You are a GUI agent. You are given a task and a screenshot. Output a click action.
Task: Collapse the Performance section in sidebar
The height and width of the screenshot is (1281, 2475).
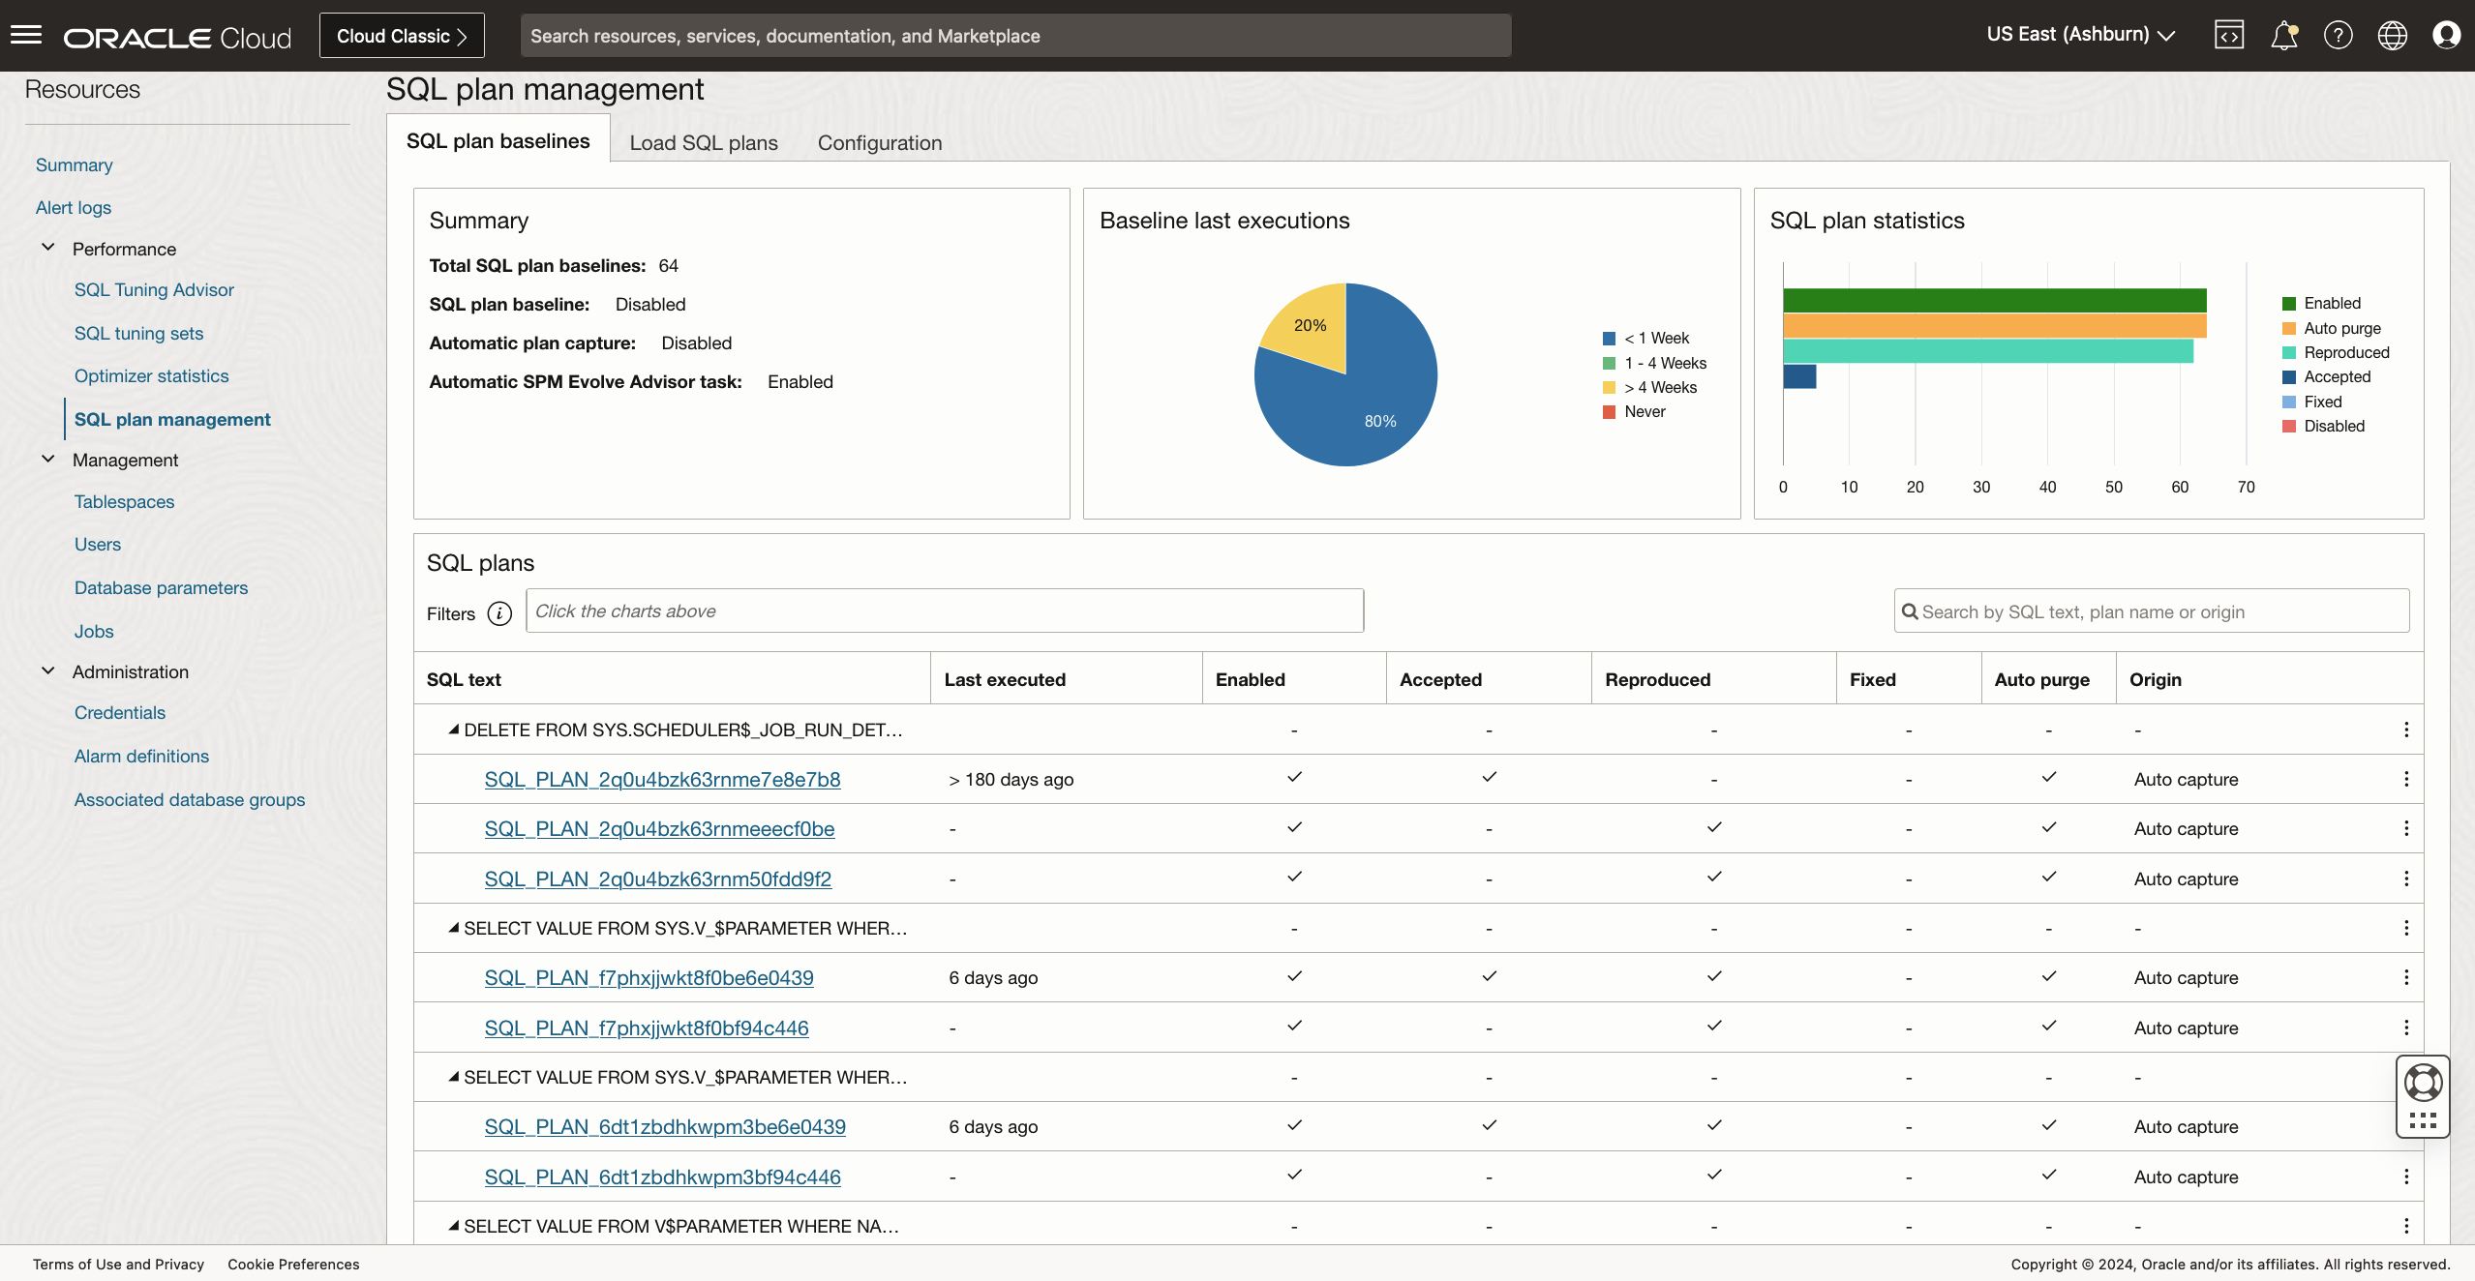click(48, 249)
